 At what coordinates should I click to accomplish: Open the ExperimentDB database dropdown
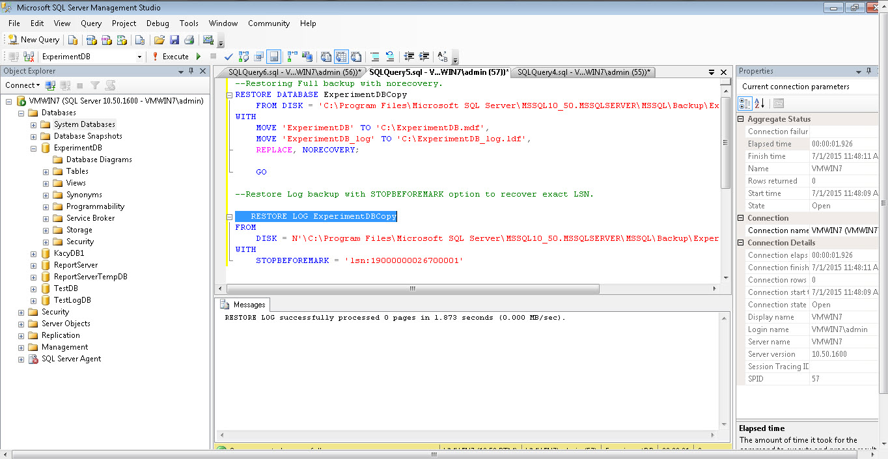click(x=139, y=57)
